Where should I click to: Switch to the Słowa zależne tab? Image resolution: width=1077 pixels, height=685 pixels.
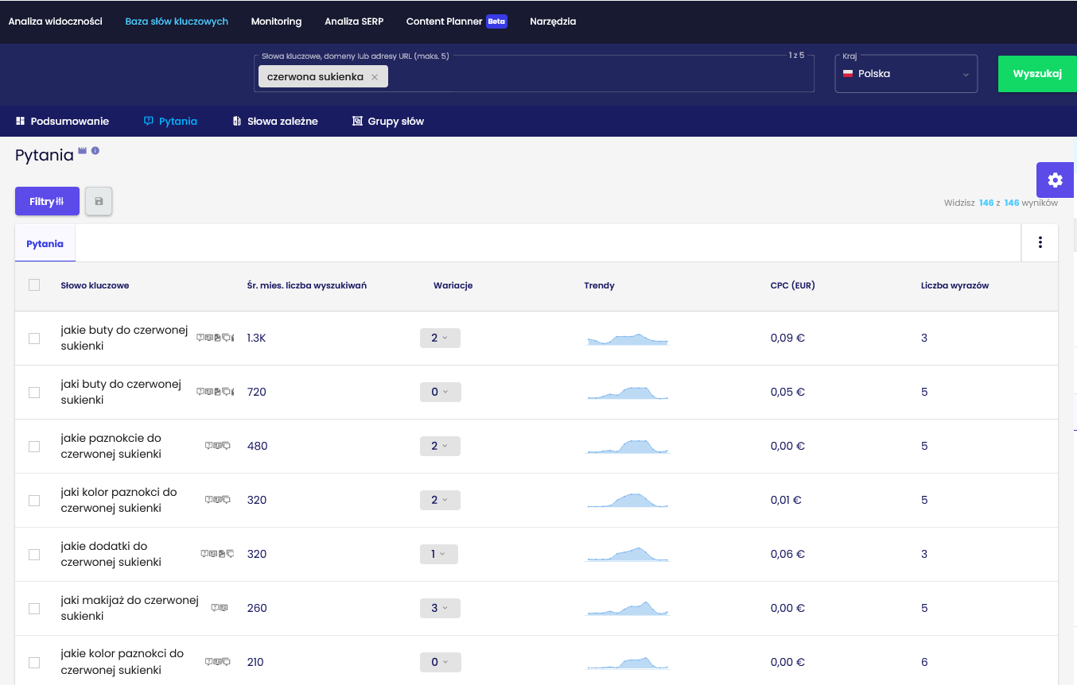tap(275, 122)
